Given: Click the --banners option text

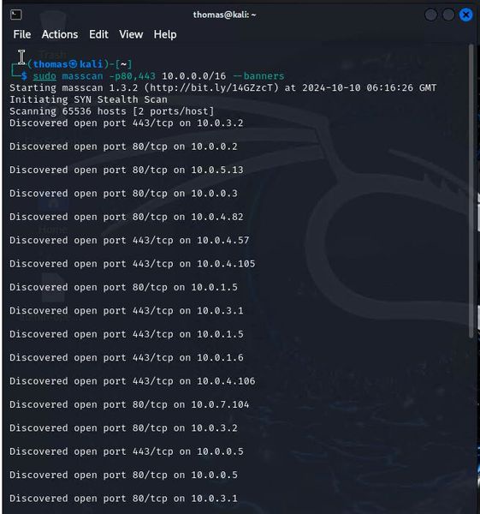Looking at the screenshot, I should point(258,76).
